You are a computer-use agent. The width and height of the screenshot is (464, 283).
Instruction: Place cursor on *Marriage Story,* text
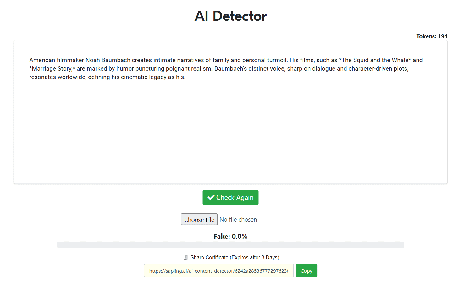point(52,68)
